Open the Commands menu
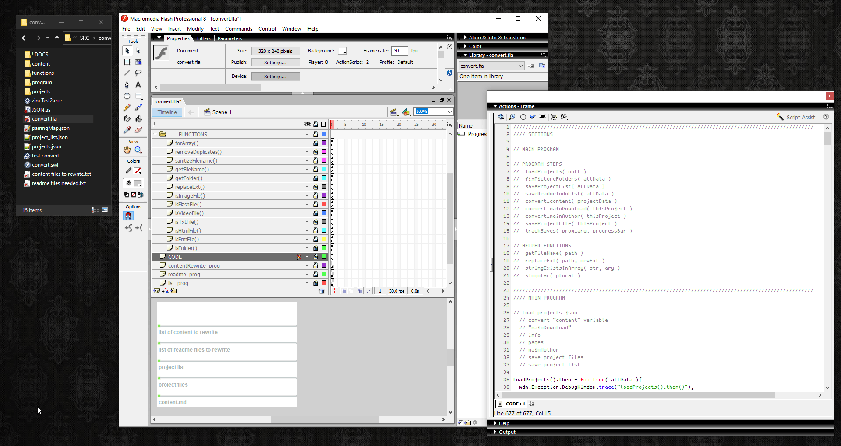The height and width of the screenshot is (446, 841). pyautogui.click(x=238, y=29)
